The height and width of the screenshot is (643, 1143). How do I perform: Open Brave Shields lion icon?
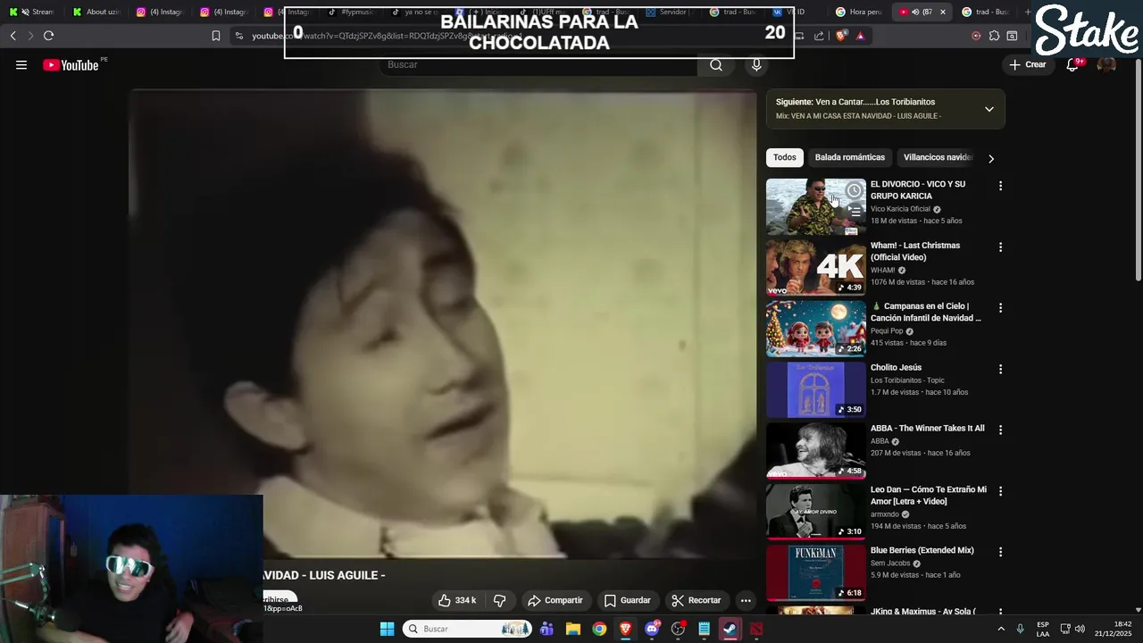coord(841,36)
